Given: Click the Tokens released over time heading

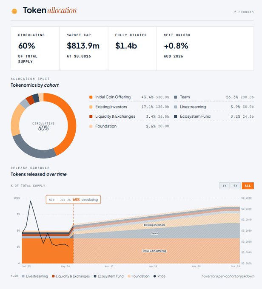Looking at the screenshot, I should point(39,174).
